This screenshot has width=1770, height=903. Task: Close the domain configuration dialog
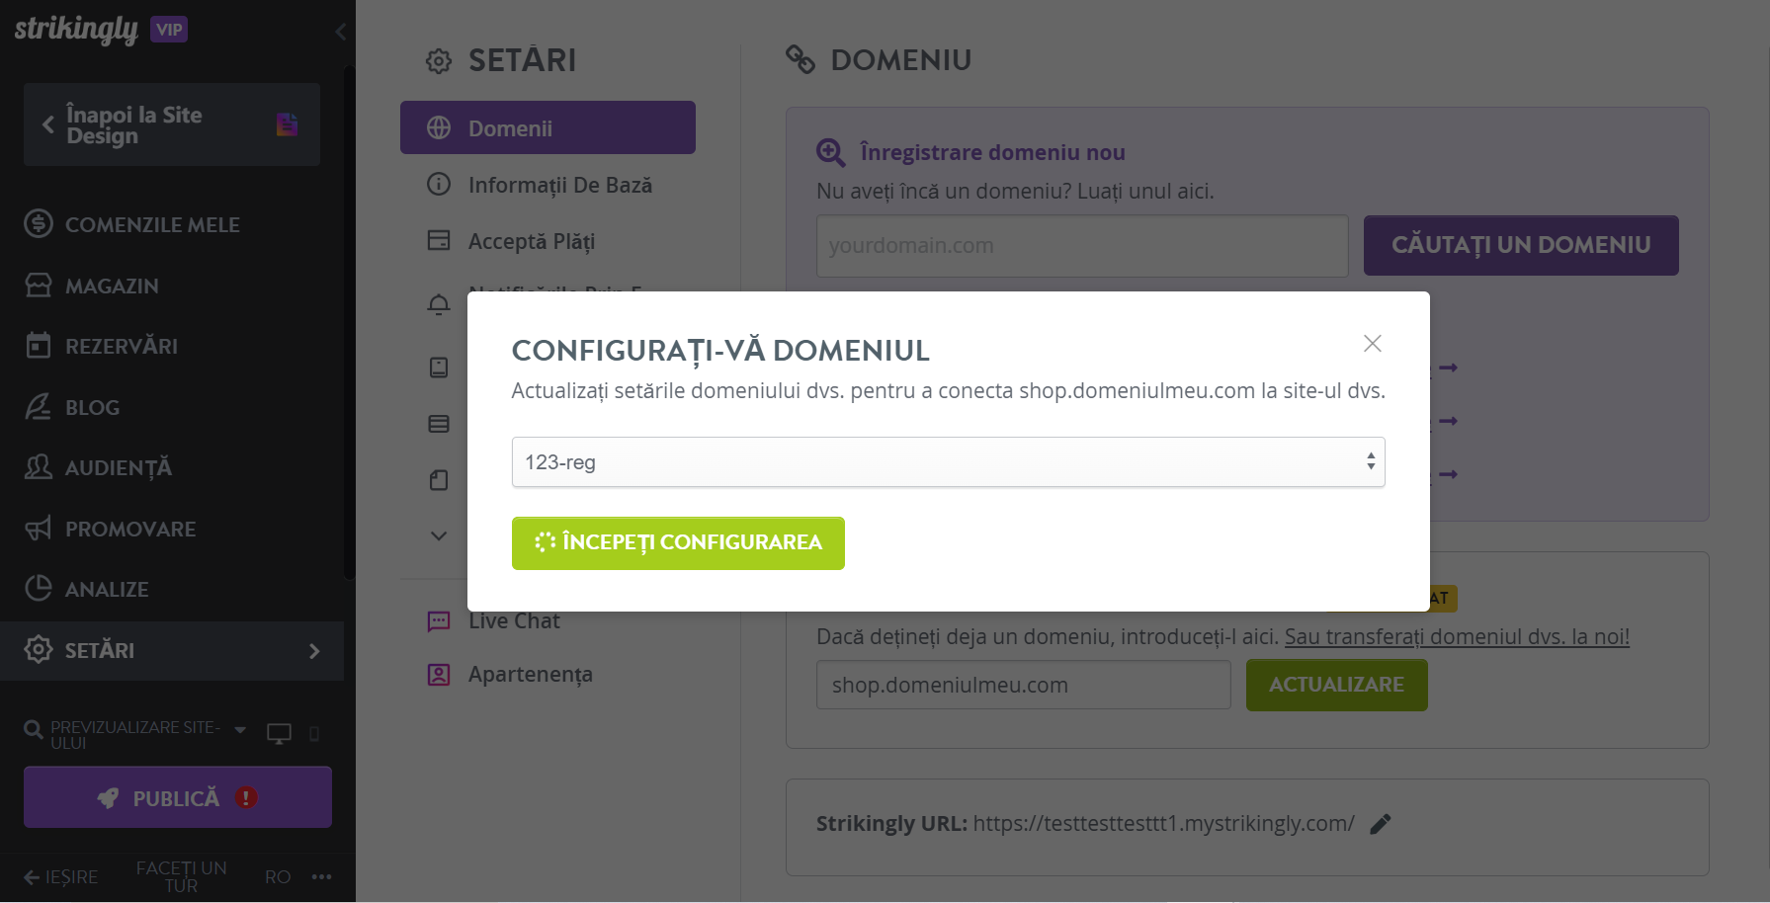(x=1372, y=344)
